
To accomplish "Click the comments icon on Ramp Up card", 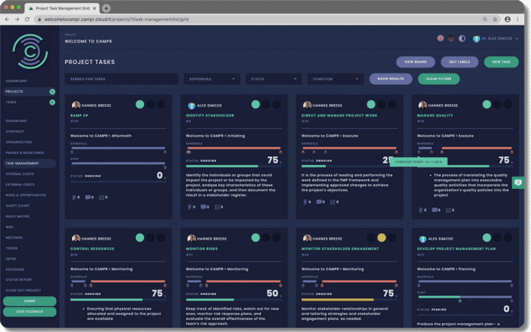I will coord(87,197).
